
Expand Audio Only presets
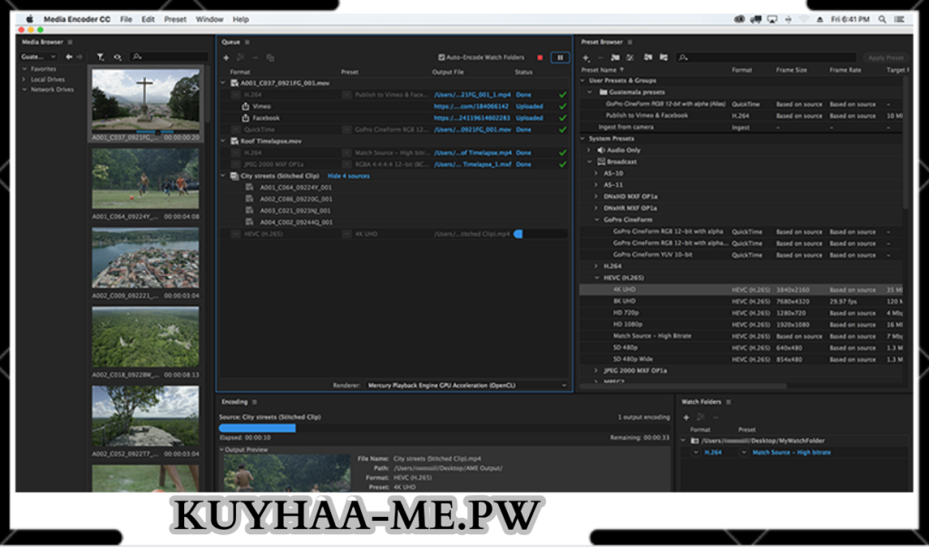tap(590, 151)
